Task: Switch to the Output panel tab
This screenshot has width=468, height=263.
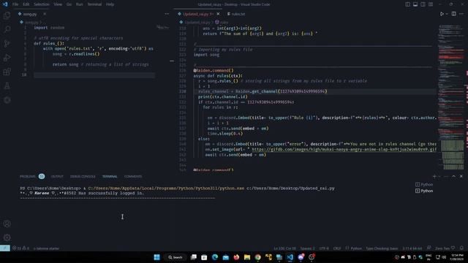Action: (57, 177)
